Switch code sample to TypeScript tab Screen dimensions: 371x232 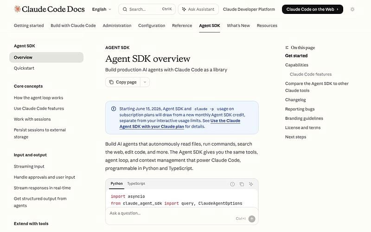136,183
